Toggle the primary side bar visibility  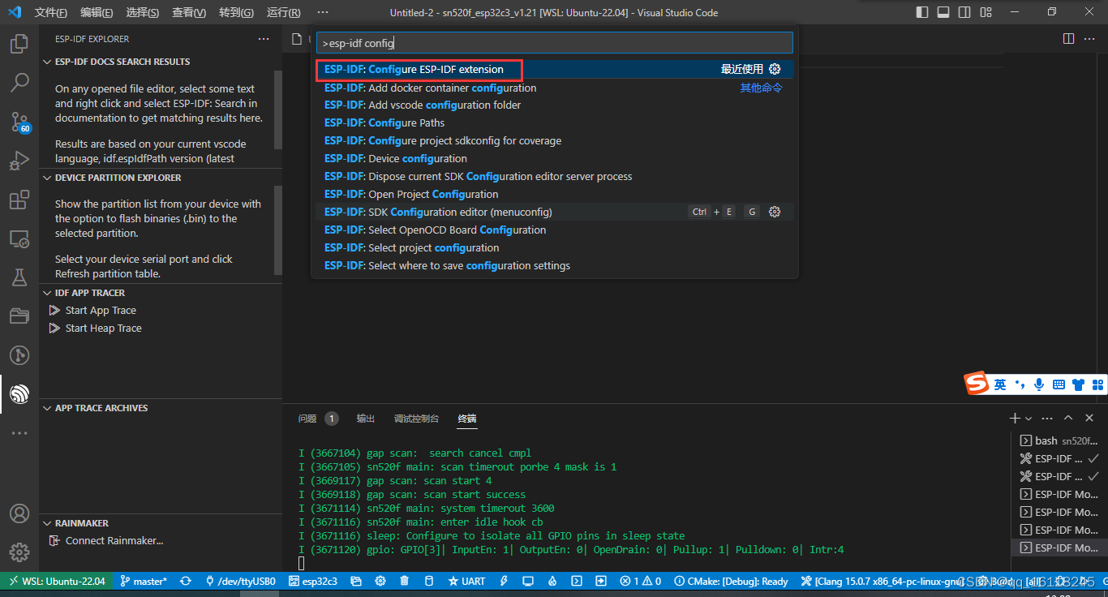click(x=922, y=12)
